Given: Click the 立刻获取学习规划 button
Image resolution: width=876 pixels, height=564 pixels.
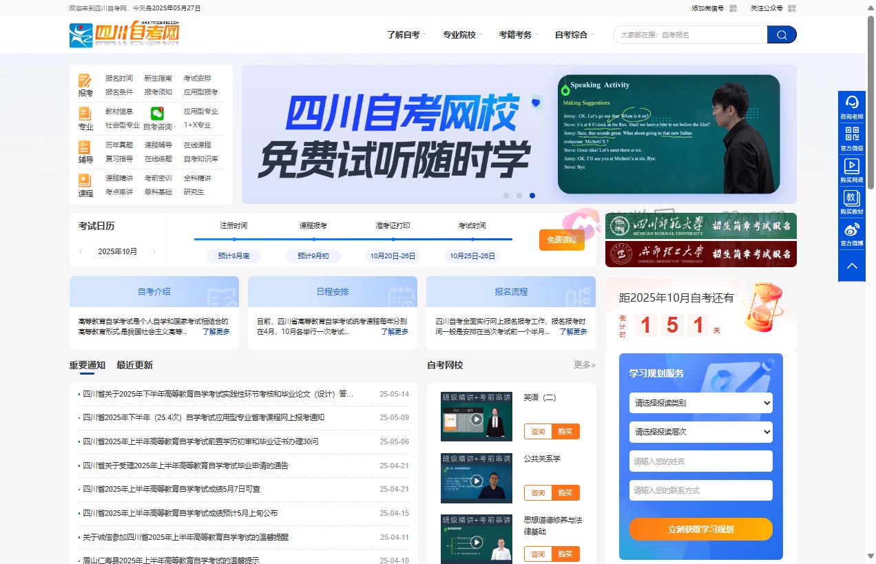Looking at the screenshot, I should 700,530.
